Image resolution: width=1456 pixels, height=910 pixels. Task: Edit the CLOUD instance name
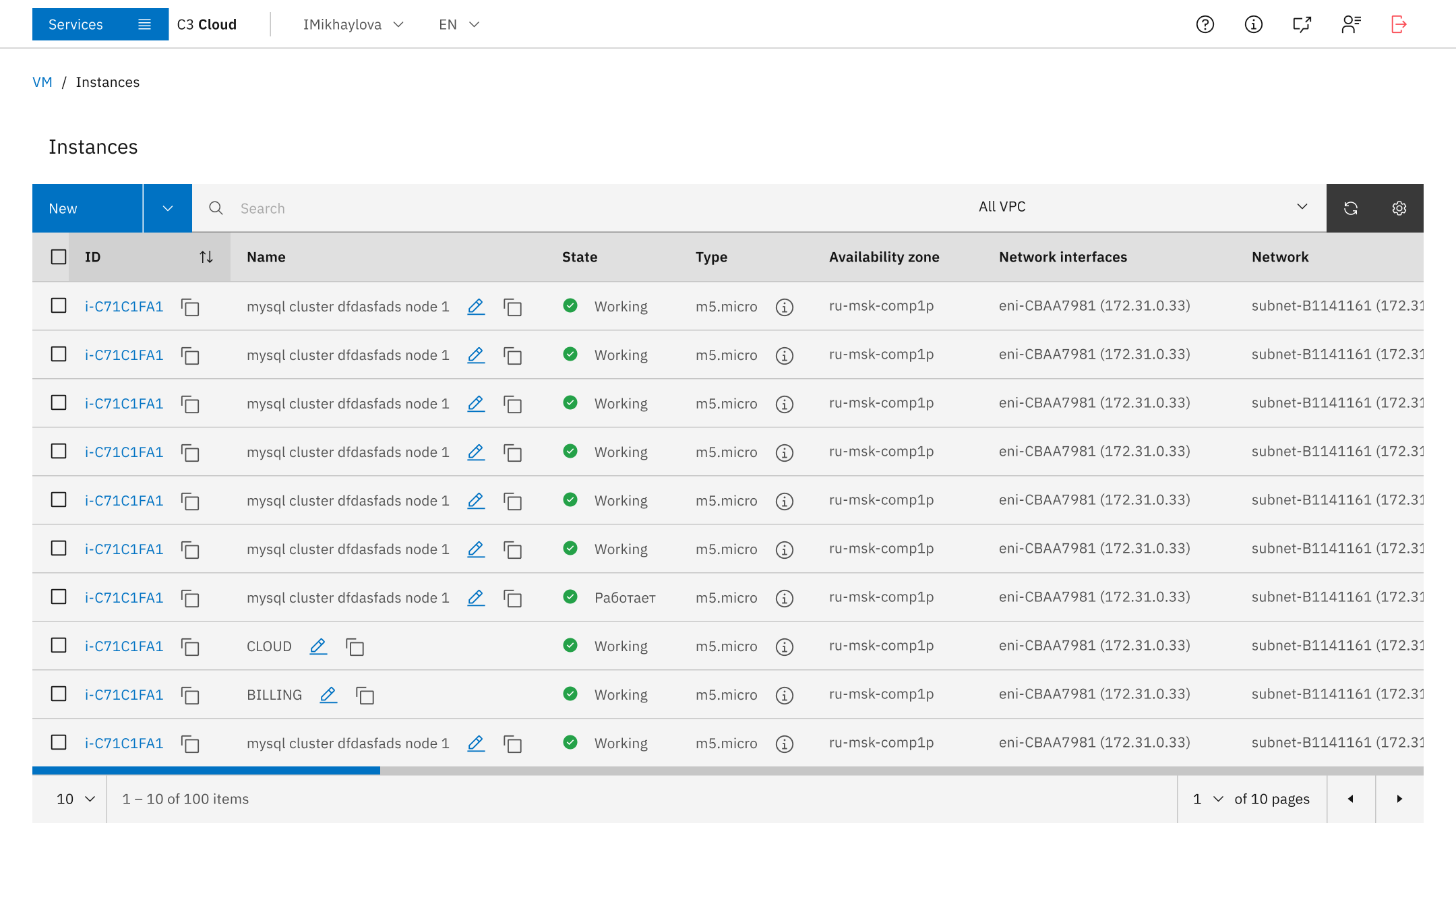pos(317,646)
